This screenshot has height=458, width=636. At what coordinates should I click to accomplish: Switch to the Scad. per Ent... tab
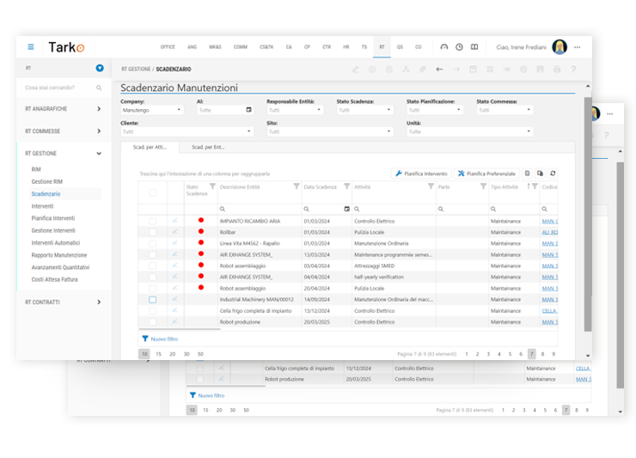tap(208, 147)
